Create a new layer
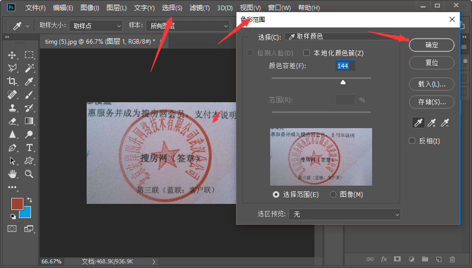This screenshot has width=472, height=268. pos(439,259)
